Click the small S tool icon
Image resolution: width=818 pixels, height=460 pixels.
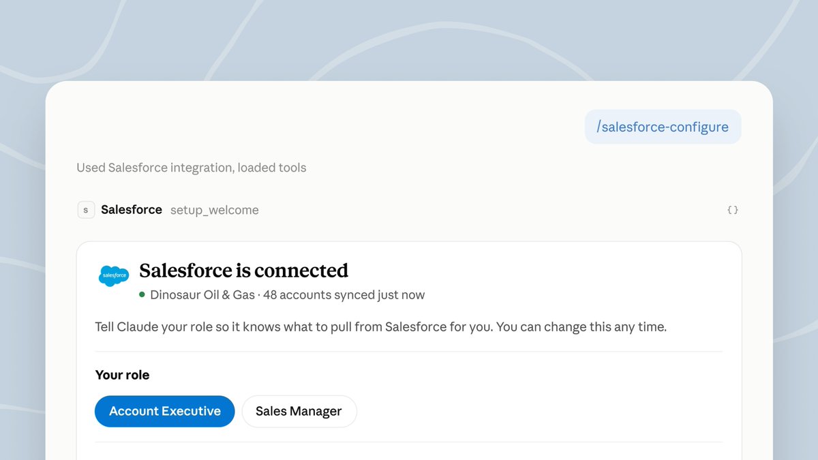pyautogui.click(x=86, y=210)
